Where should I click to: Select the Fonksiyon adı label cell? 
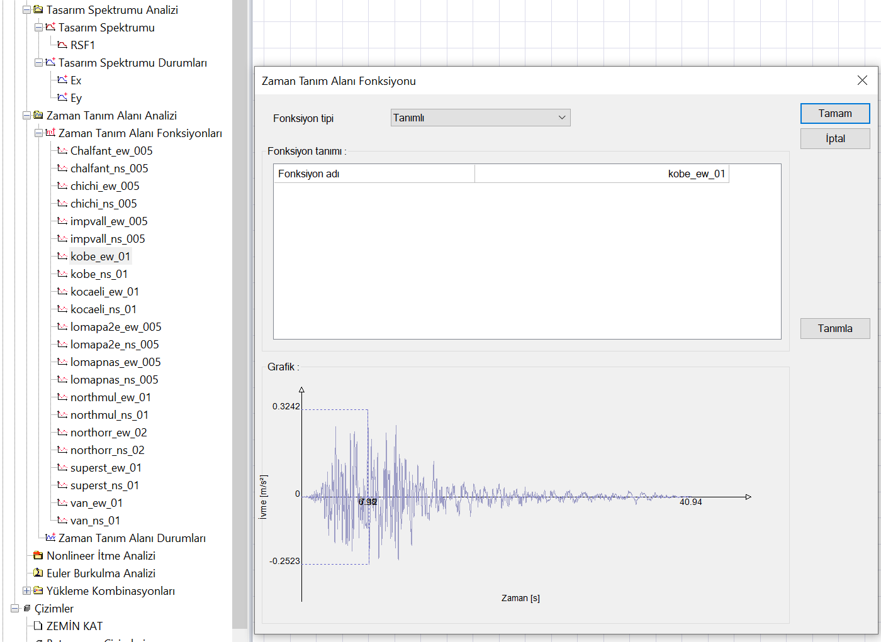pyautogui.click(x=374, y=174)
